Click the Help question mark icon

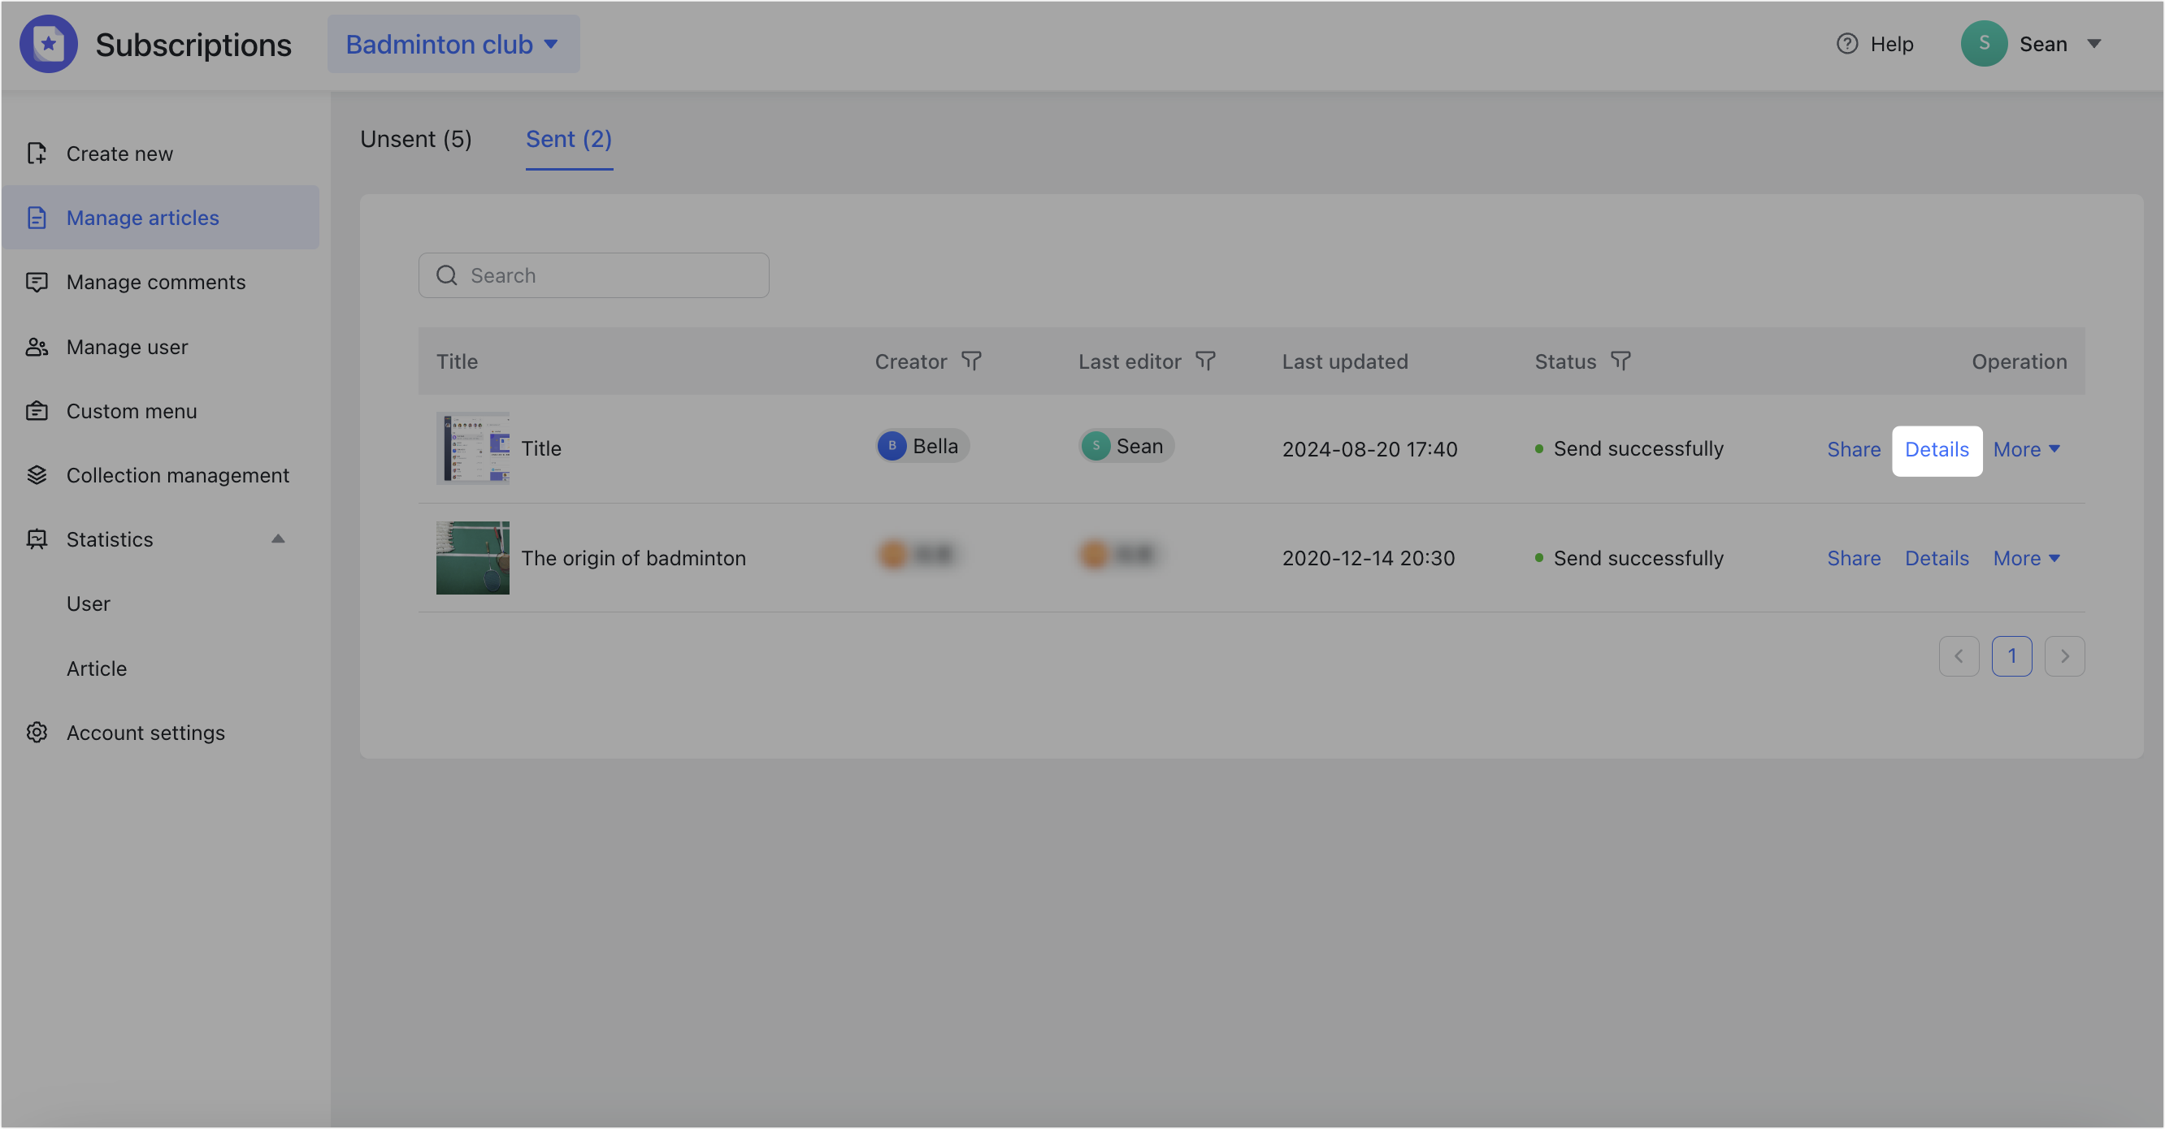pos(1846,44)
